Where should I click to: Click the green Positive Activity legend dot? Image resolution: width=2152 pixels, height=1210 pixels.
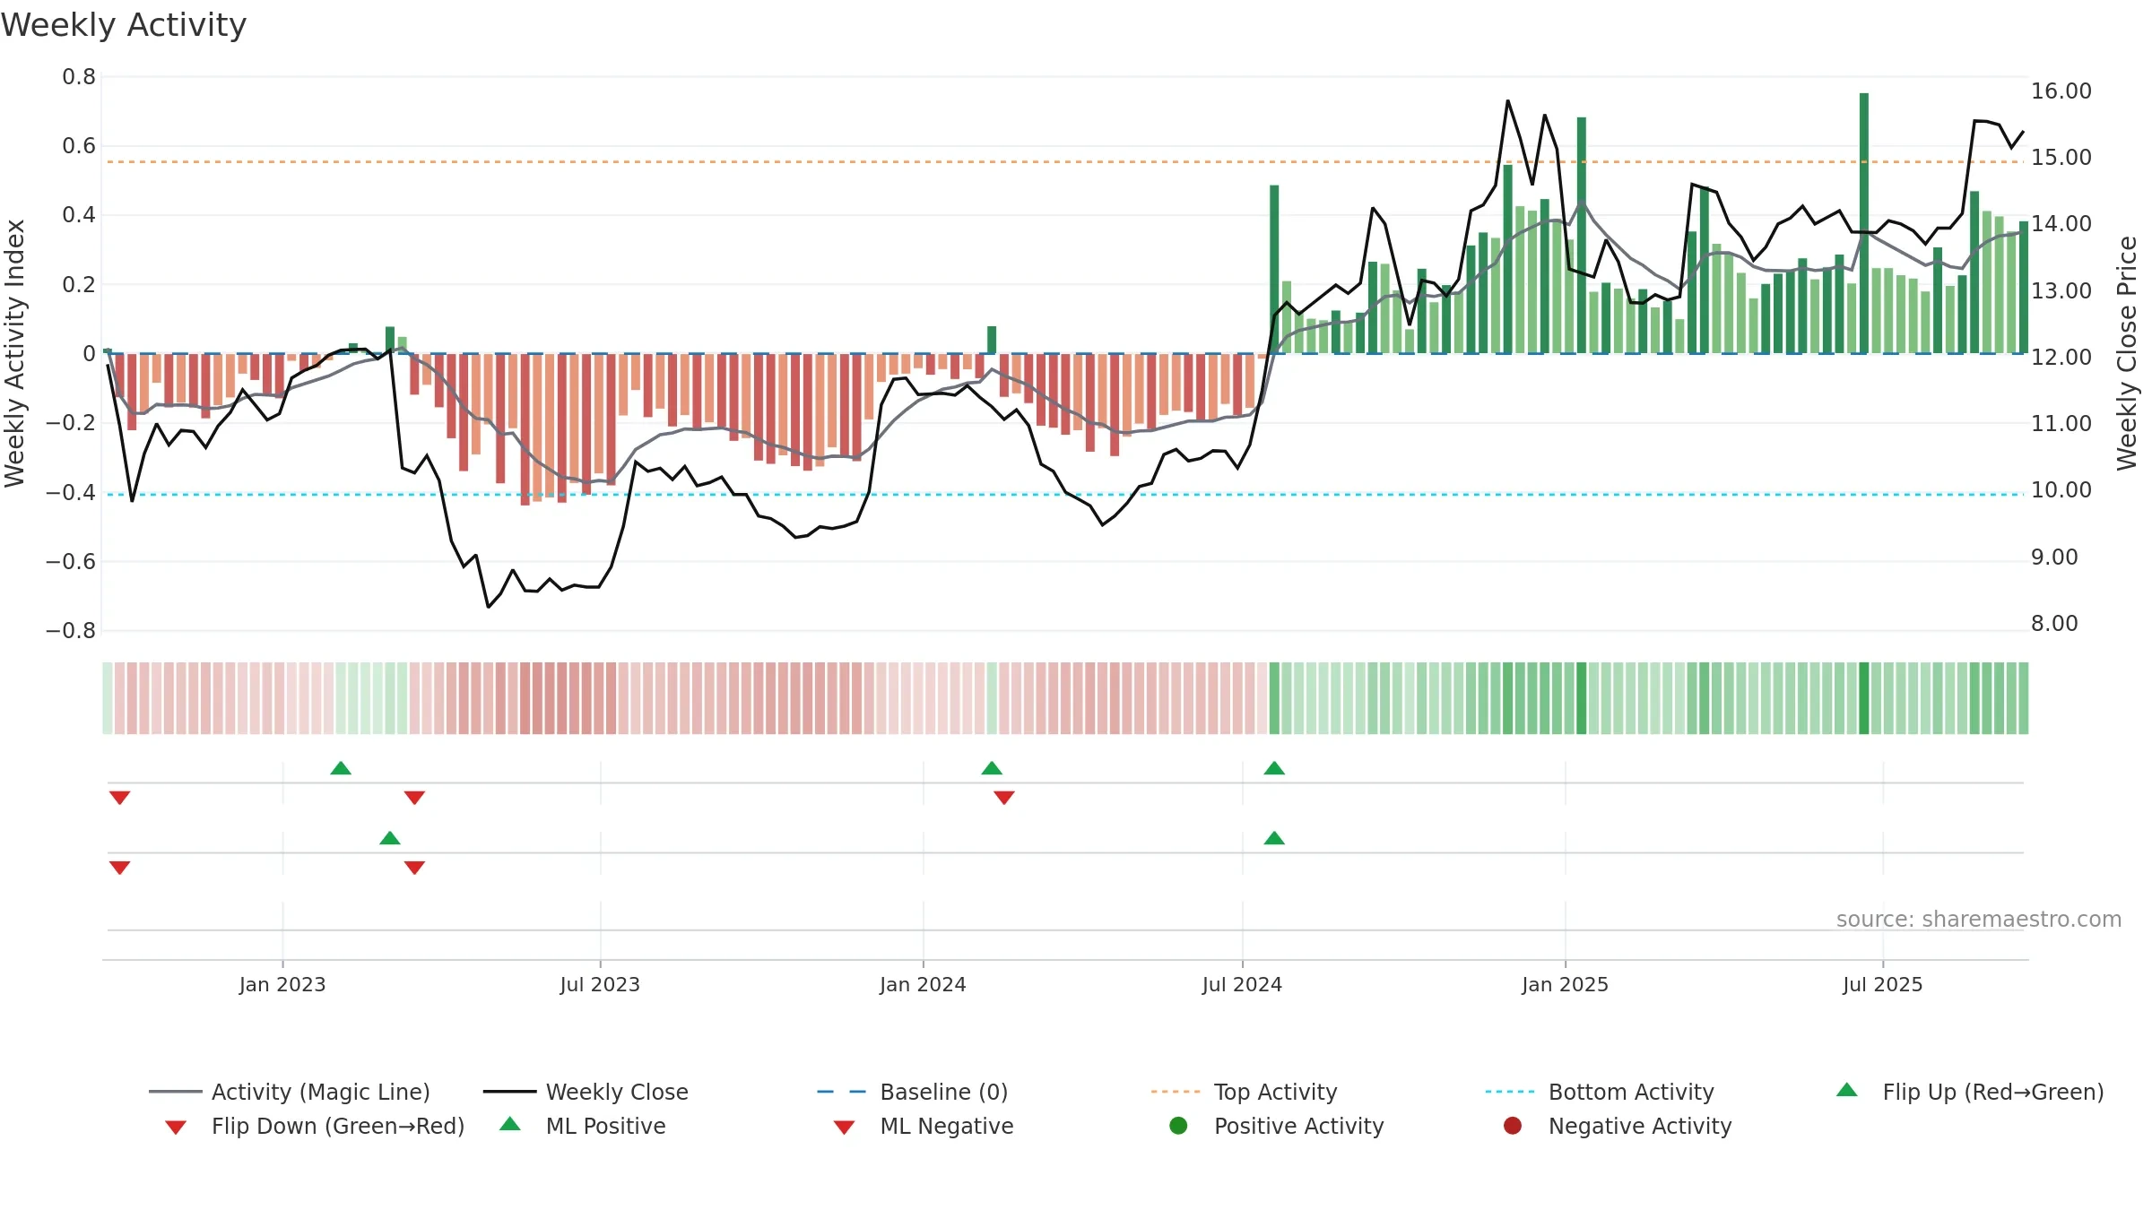tap(1178, 1126)
